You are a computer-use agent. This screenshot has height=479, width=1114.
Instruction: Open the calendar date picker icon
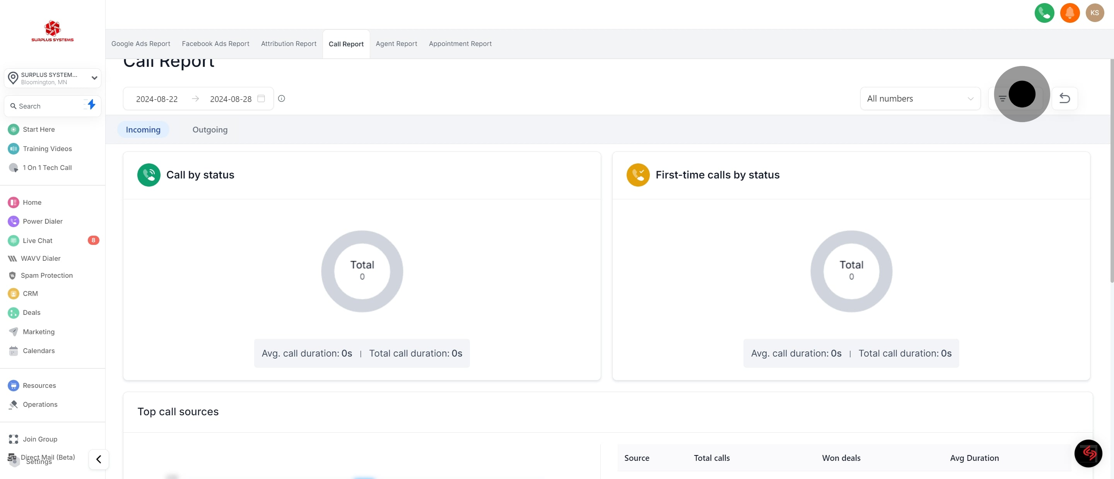click(261, 99)
